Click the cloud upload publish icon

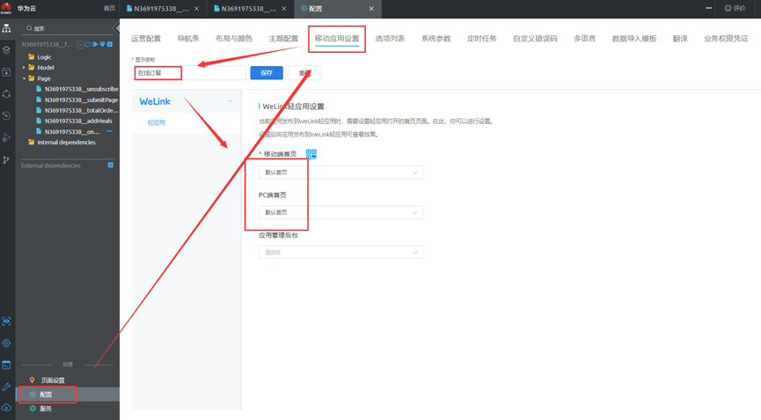(x=6, y=408)
